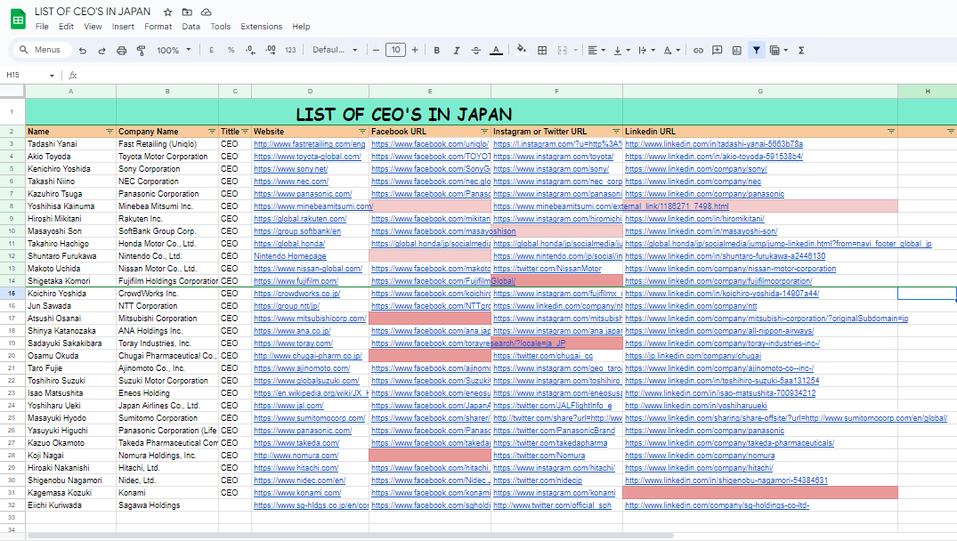957x541 pixels.
Task: Check the cloud save status icon
Action: click(207, 12)
